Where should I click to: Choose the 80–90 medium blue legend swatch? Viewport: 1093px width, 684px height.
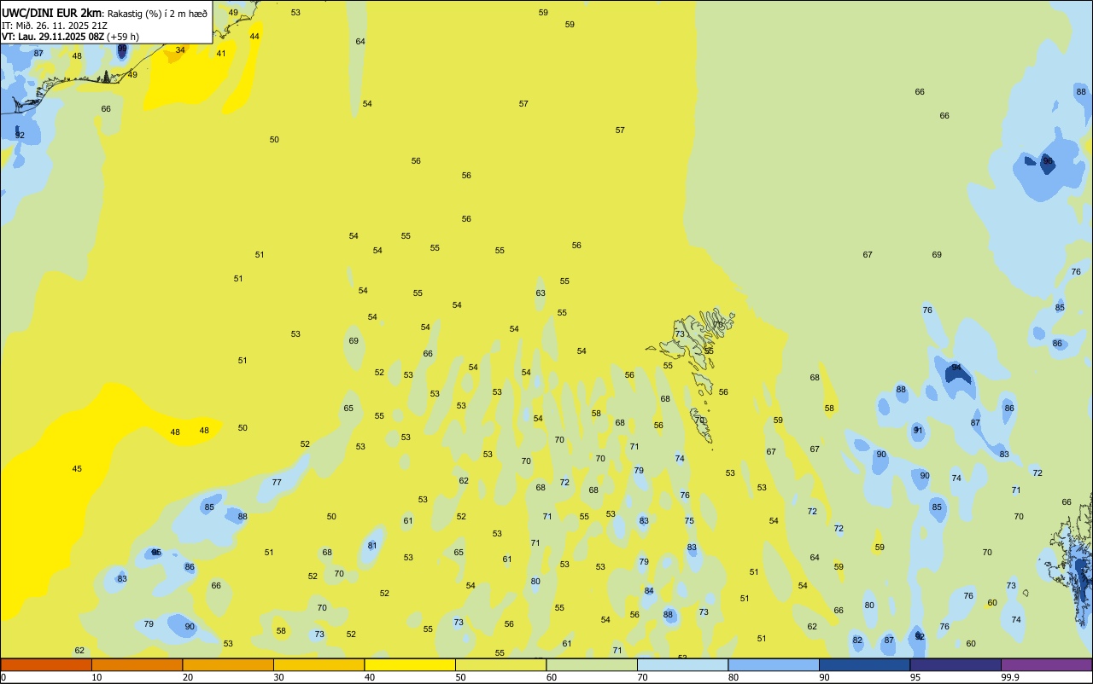[774, 664]
